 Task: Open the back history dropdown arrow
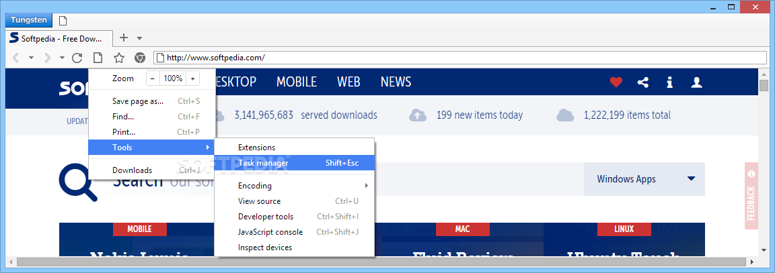pos(31,58)
